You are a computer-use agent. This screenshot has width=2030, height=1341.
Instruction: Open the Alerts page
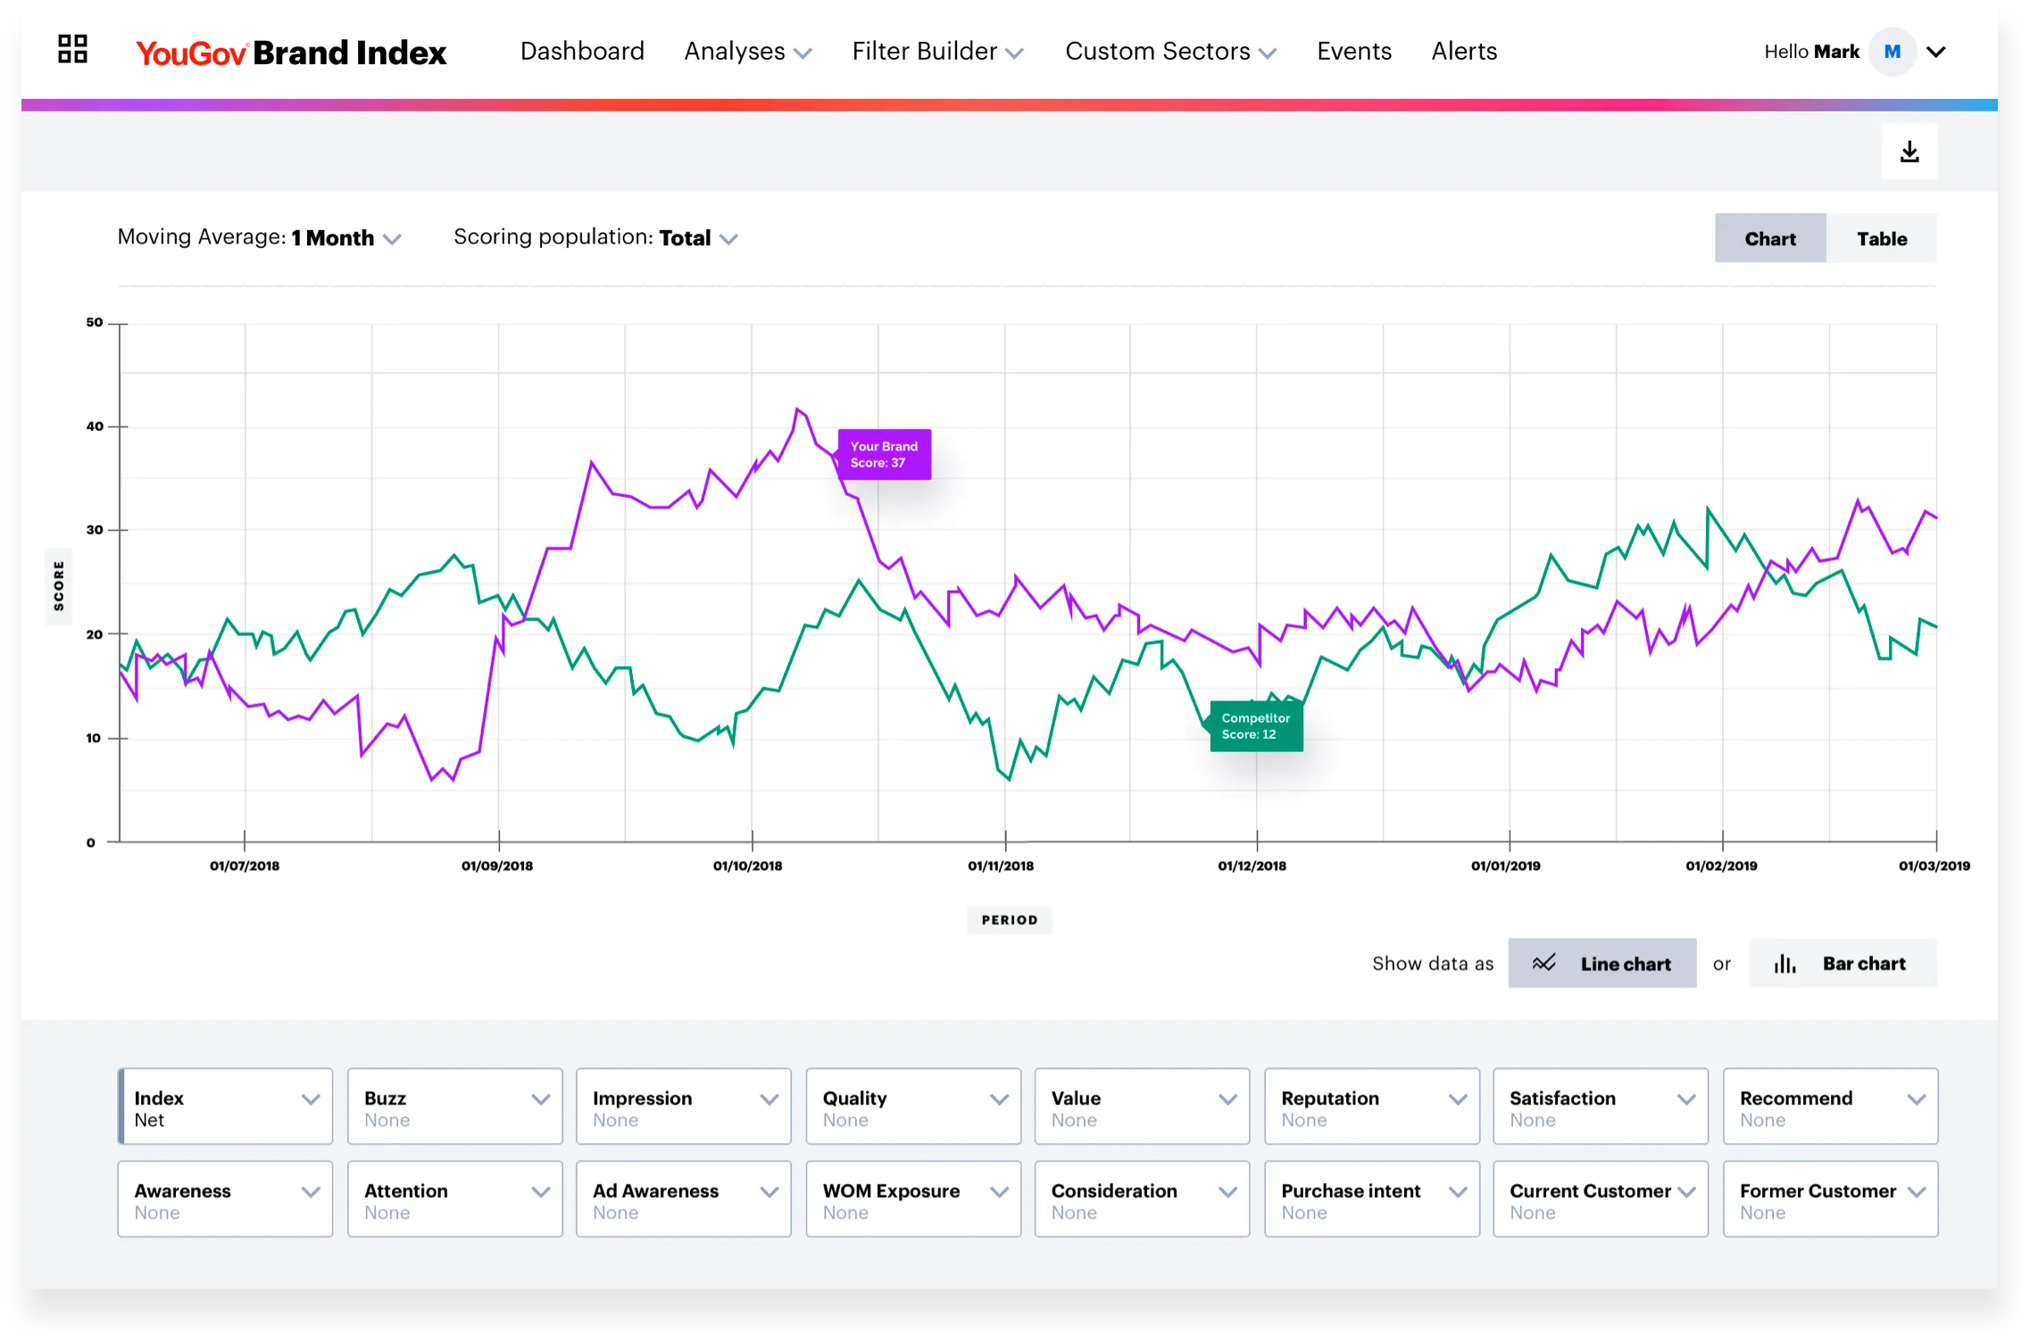pyautogui.click(x=1463, y=51)
